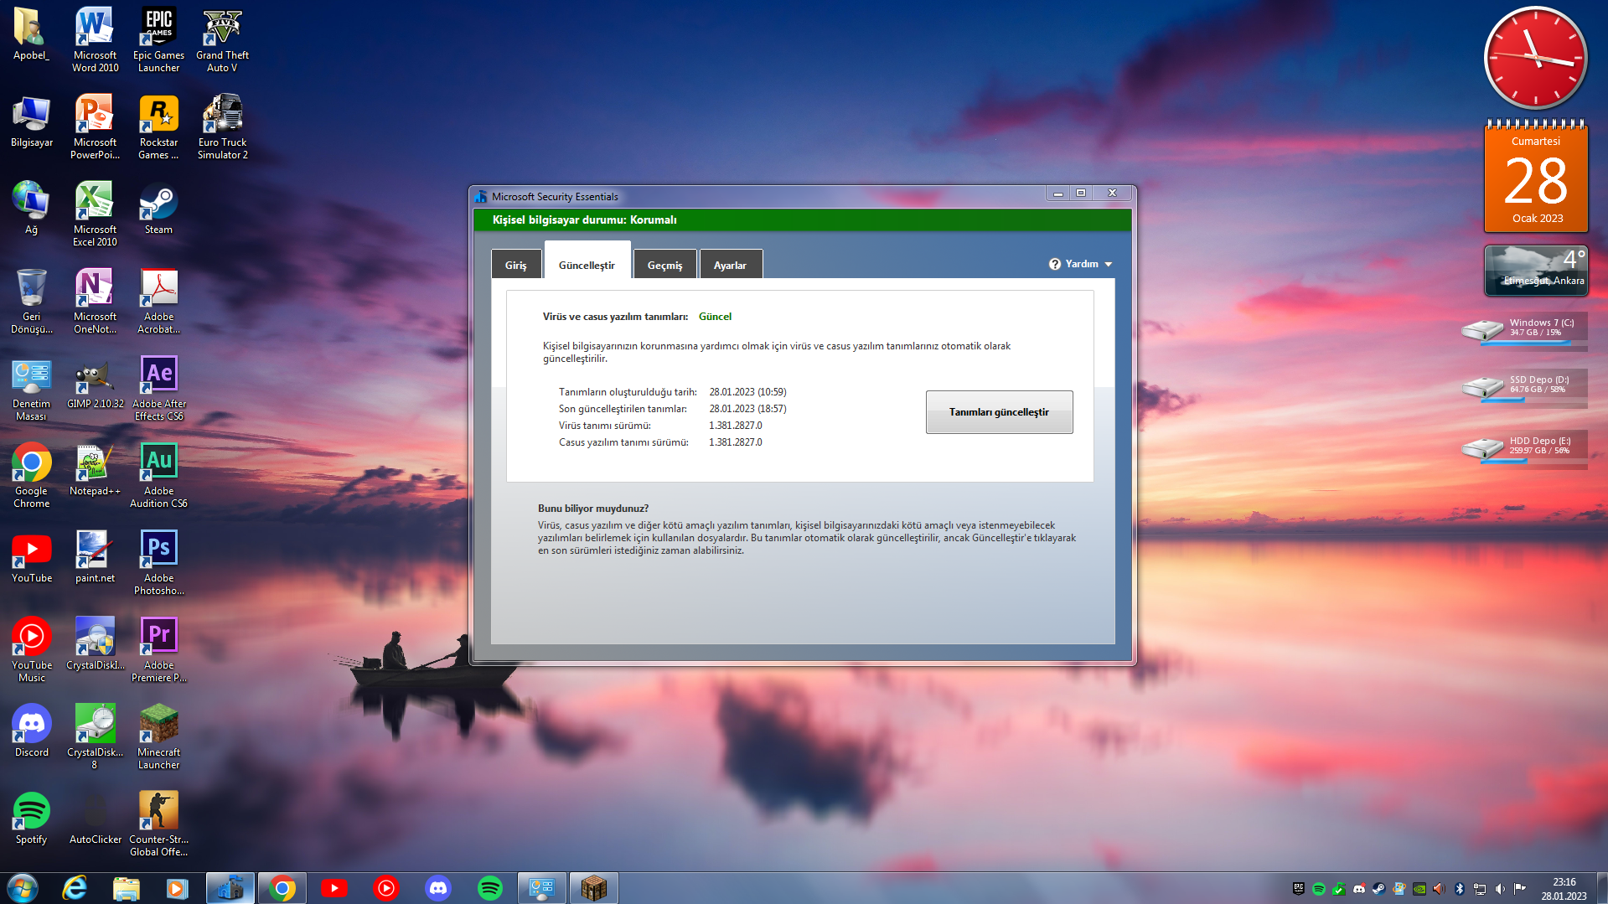1608x904 pixels.
Task: Select the Microsoft Excel 2010 icon
Action: (x=95, y=214)
